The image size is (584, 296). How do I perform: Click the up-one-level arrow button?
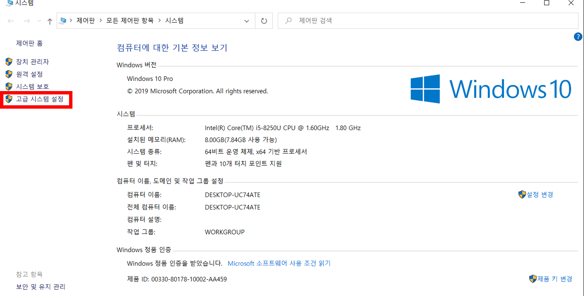tap(50, 21)
